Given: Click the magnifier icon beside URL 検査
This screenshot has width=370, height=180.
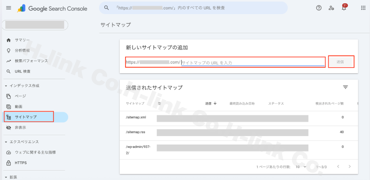Looking at the screenshot, I should tap(9, 71).
